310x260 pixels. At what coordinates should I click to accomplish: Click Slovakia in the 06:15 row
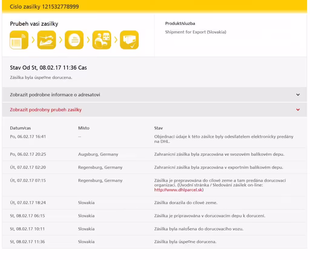click(x=86, y=216)
